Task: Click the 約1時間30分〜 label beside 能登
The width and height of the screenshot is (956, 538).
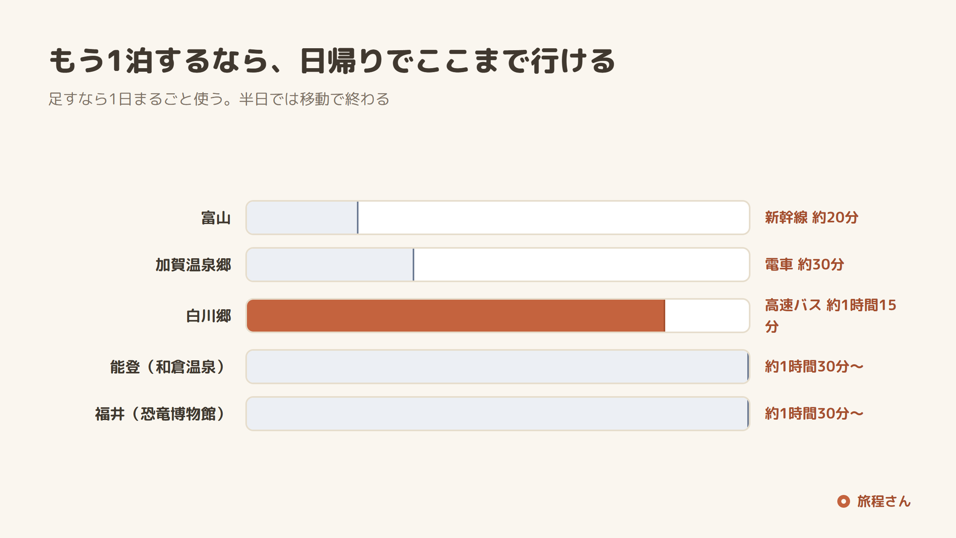Action: point(814,367)
